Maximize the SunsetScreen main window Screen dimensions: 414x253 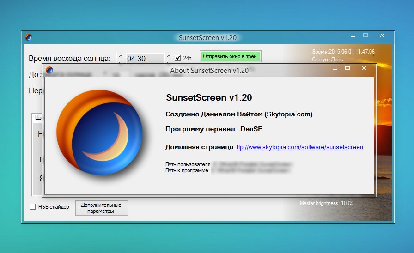click(x=365, y=35)
